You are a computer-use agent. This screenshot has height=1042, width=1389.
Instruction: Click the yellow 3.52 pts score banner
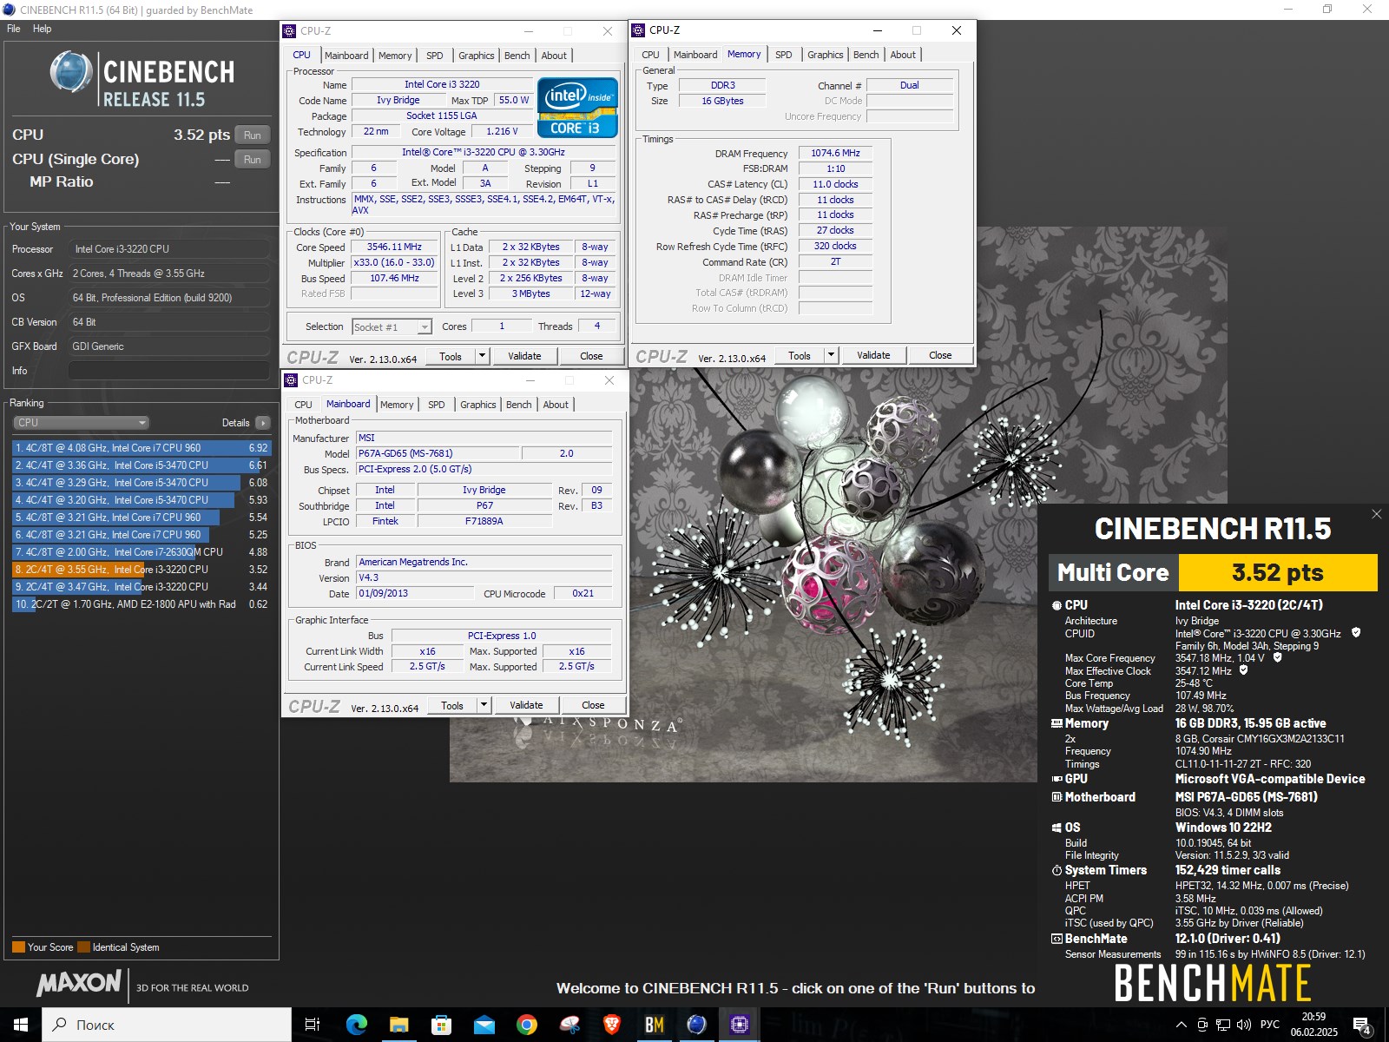(x=1278, y=573)
